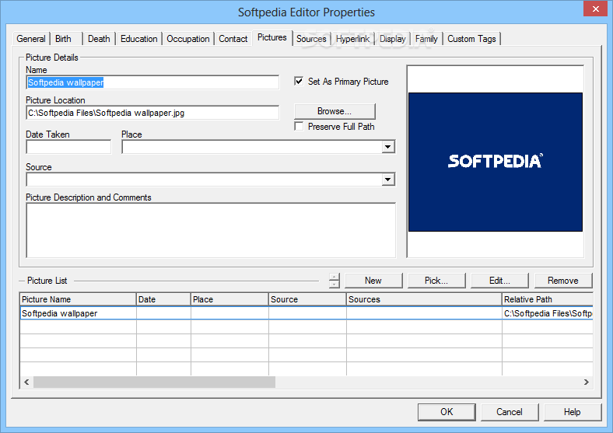Cancel the properties dialog
The width and height of the screenshot is (613, 433).
click(x=510, y=412)
